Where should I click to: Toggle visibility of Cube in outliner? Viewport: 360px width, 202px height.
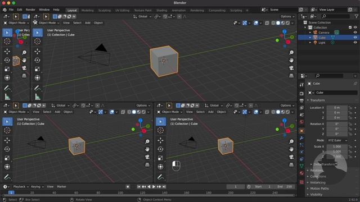click(x=355, y=38)
